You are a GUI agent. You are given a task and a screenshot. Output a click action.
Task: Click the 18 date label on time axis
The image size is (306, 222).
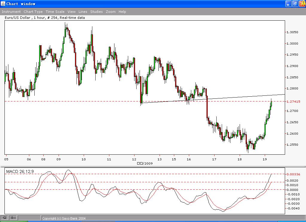pos(239,159)
